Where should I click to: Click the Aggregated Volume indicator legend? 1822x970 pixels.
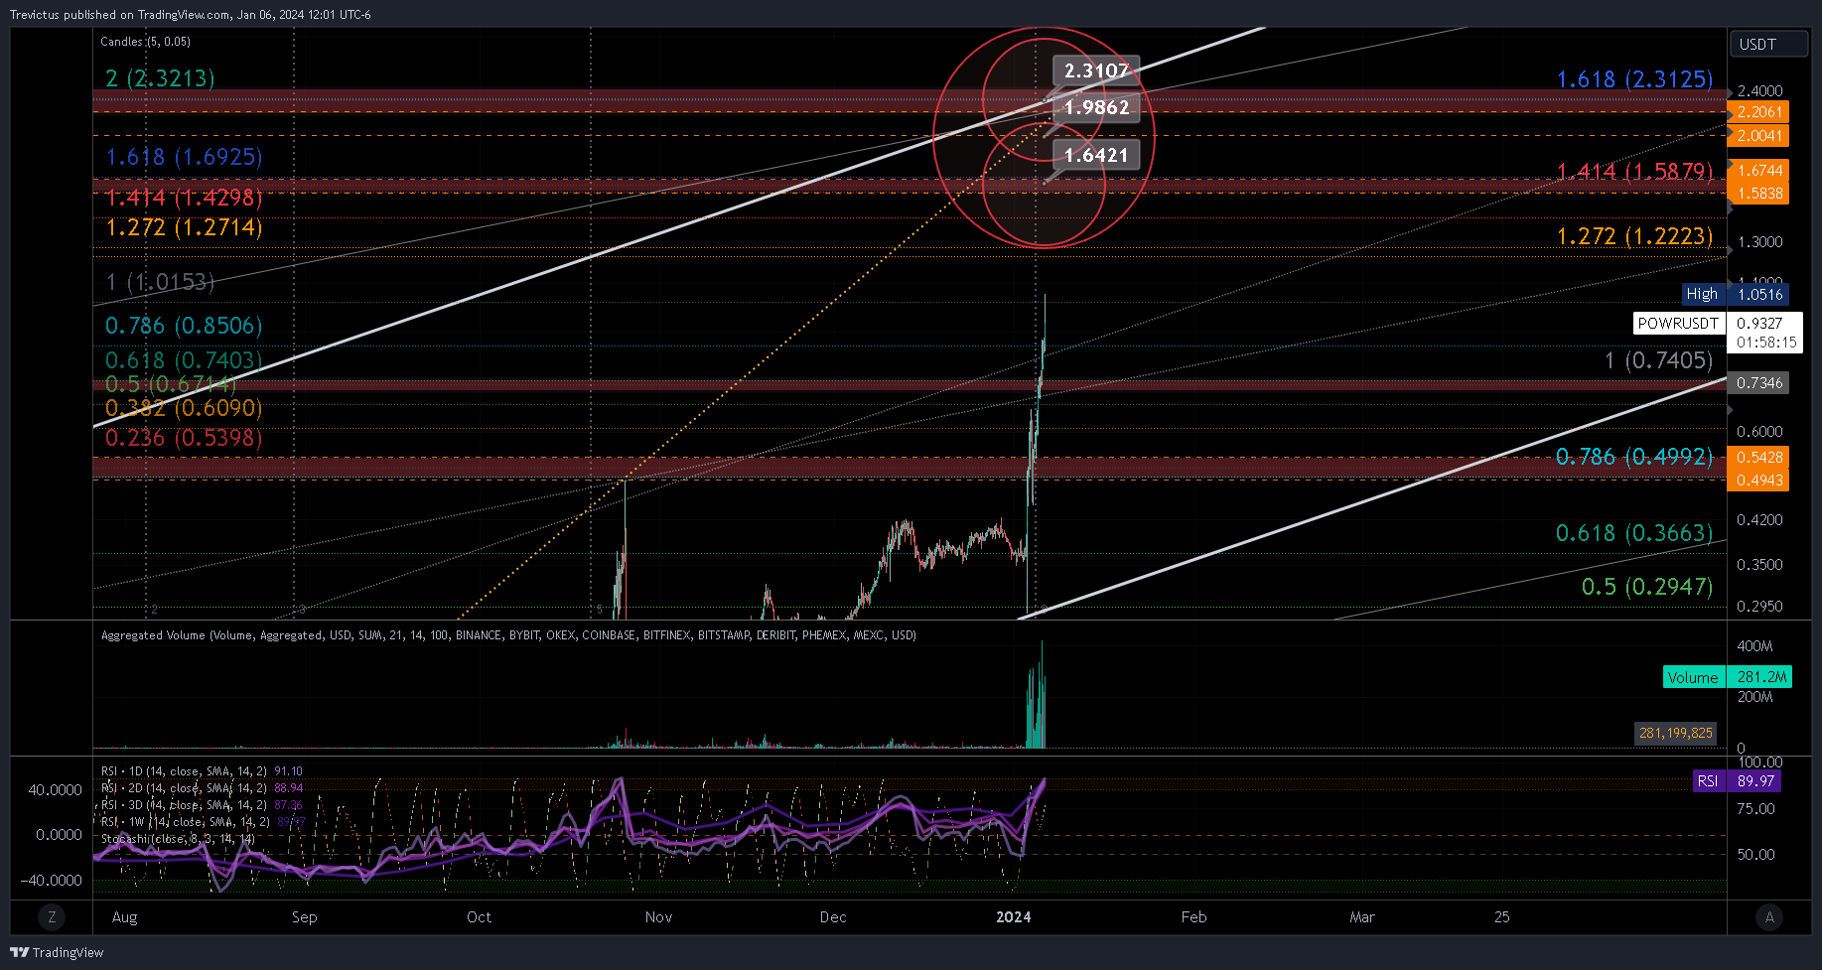tap(508, 635)
